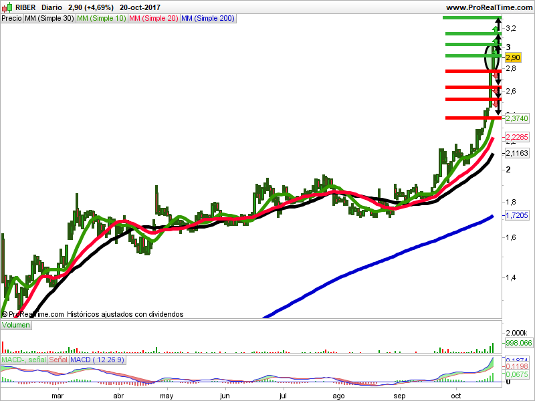Select the red Señal legend label
Screen dimensions: 535x401
click(58, 360)
